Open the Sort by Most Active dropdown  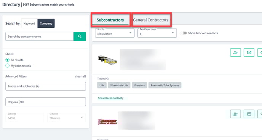(115, 33)
